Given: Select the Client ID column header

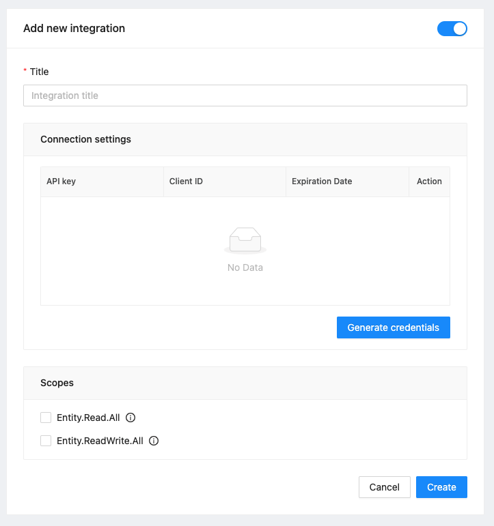Looking at the screenshot, I should 225,181.
